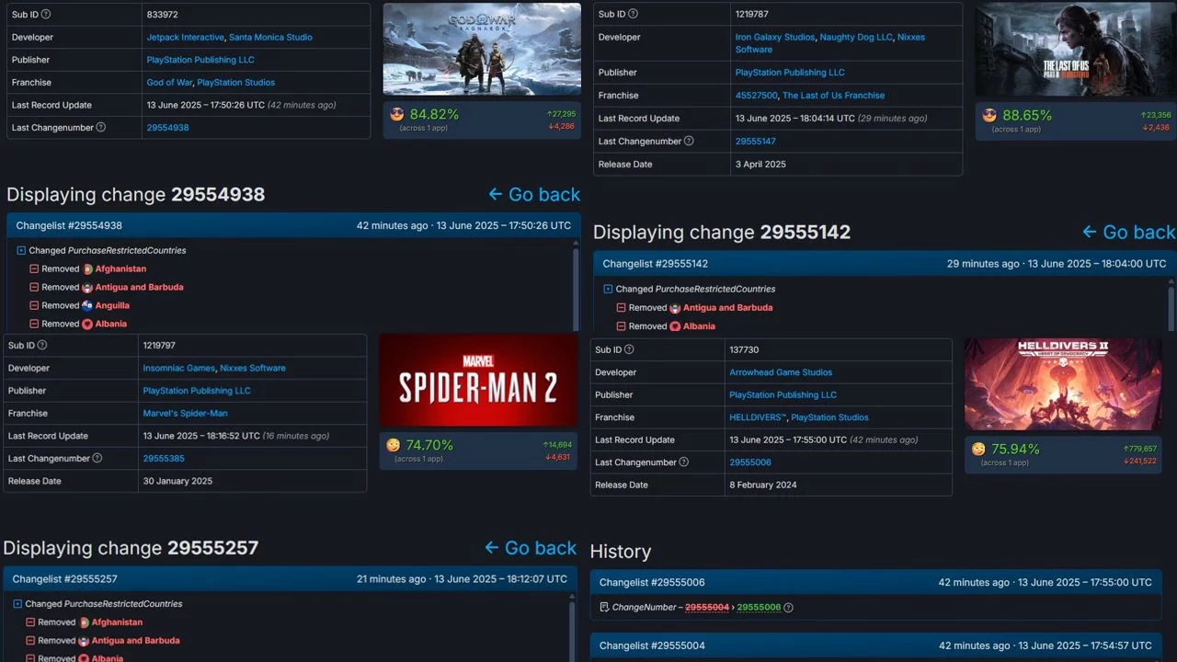1177x662 pixels.
Task: Open Last Changenumber link 29554938
Action: (x=167, y=128)
